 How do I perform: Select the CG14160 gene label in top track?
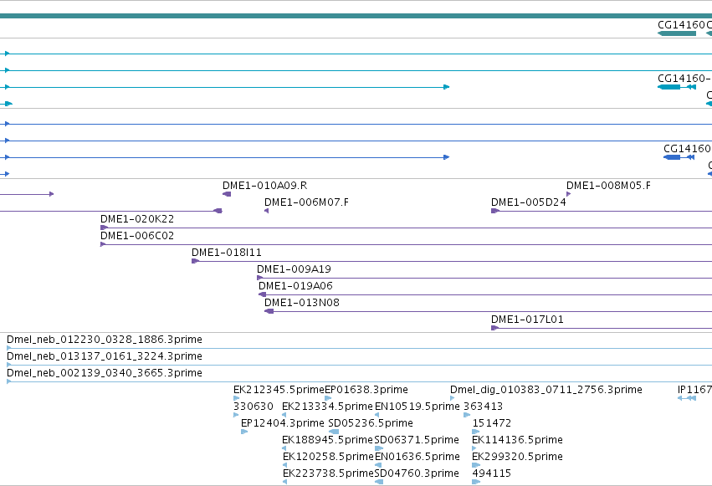pos(681,25)
